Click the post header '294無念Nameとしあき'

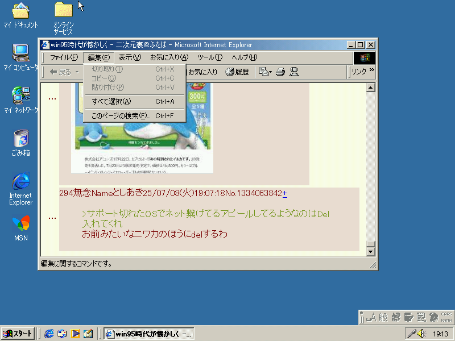(101, 193)
